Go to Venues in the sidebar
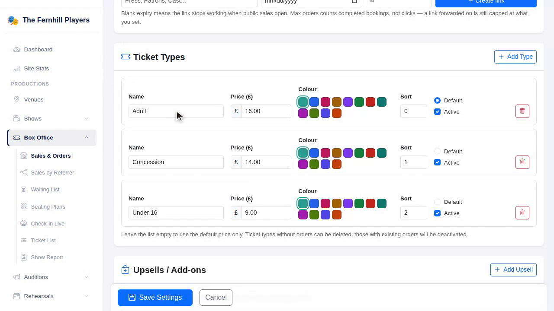The height and width of the screenshot is (311, 554). [52, 99]
